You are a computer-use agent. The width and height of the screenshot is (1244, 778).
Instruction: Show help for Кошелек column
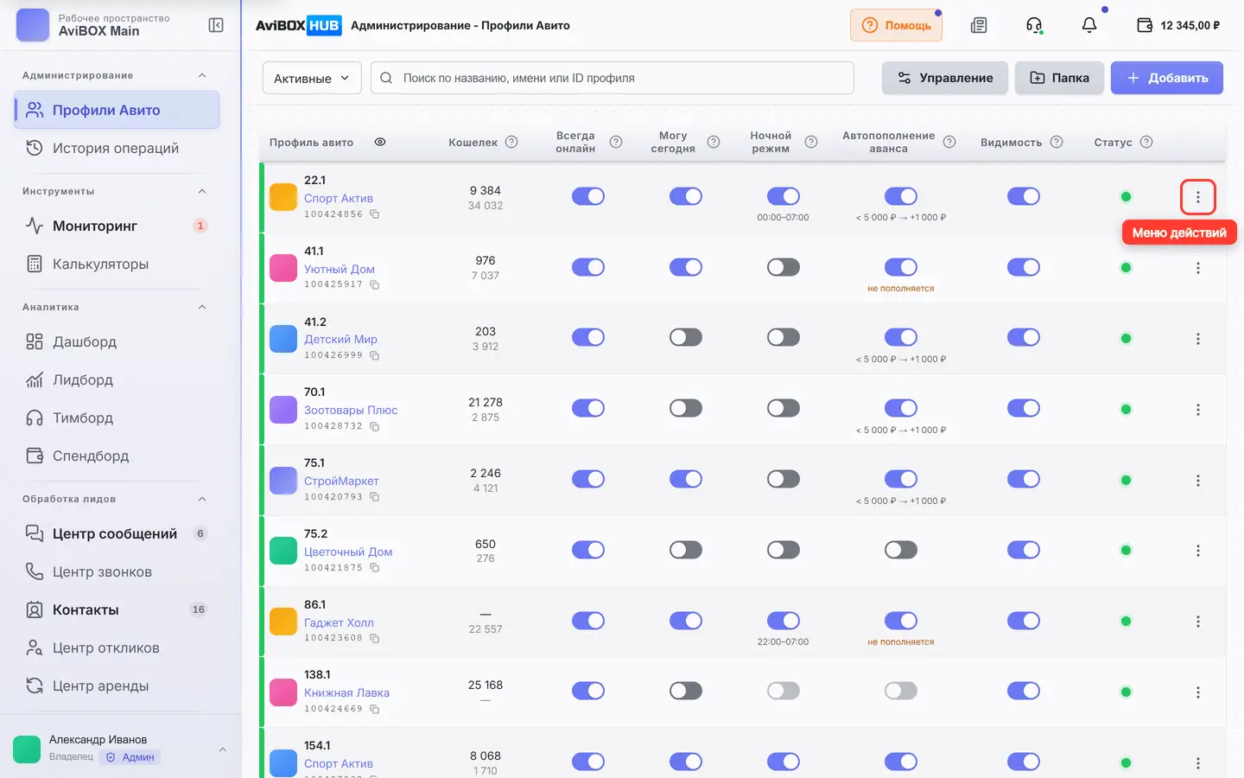click(511, 142)
